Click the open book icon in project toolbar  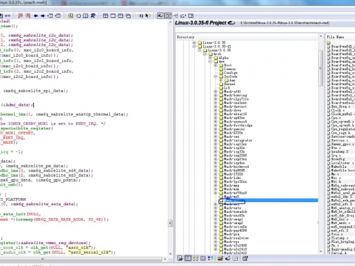click(203, 258)
